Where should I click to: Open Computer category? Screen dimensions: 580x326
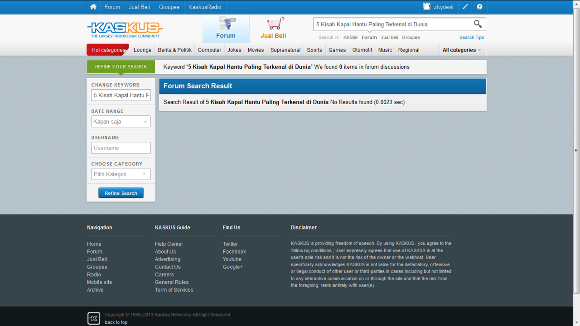pyautogui.click(x=209, y=50)
